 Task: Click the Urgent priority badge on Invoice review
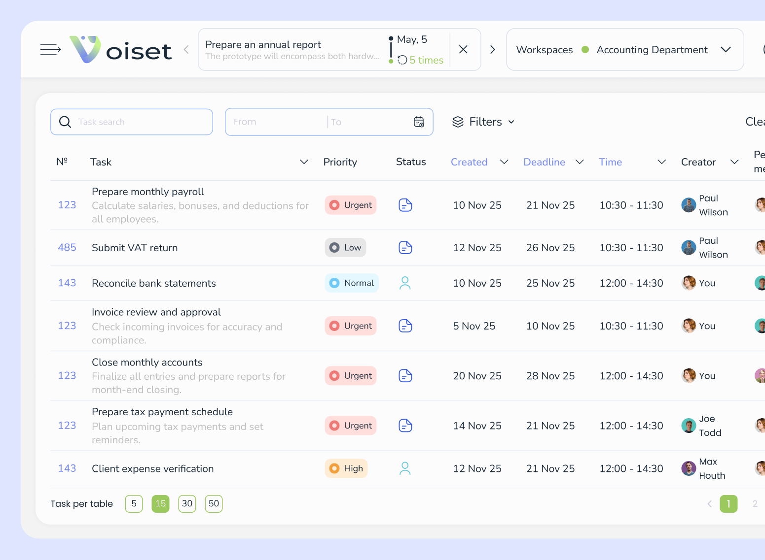click(350, 326)
